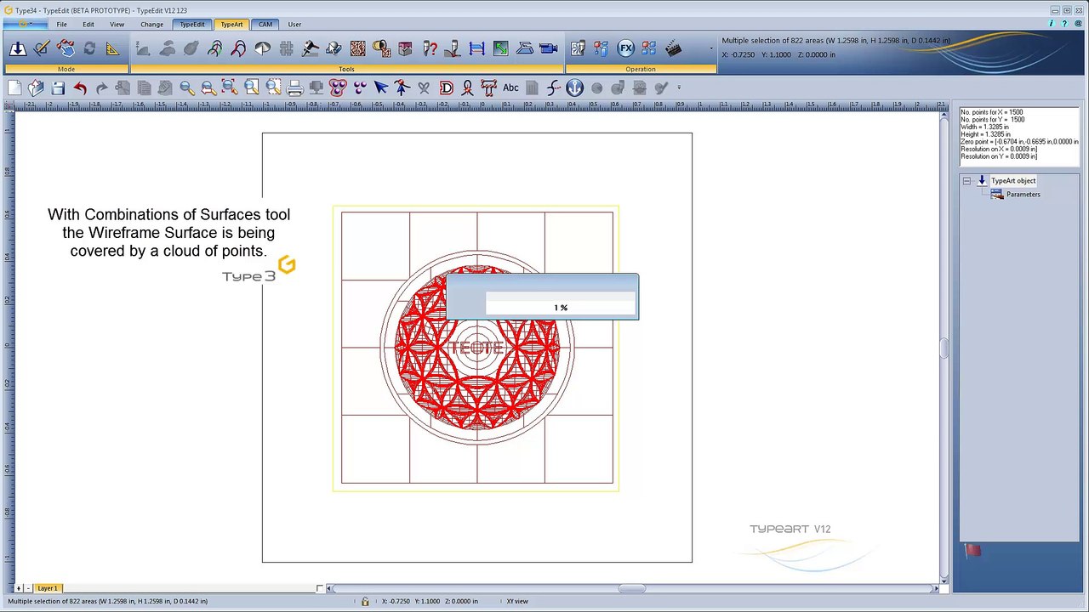Click the red flag icon in the right panel

[x=973, y=550]
